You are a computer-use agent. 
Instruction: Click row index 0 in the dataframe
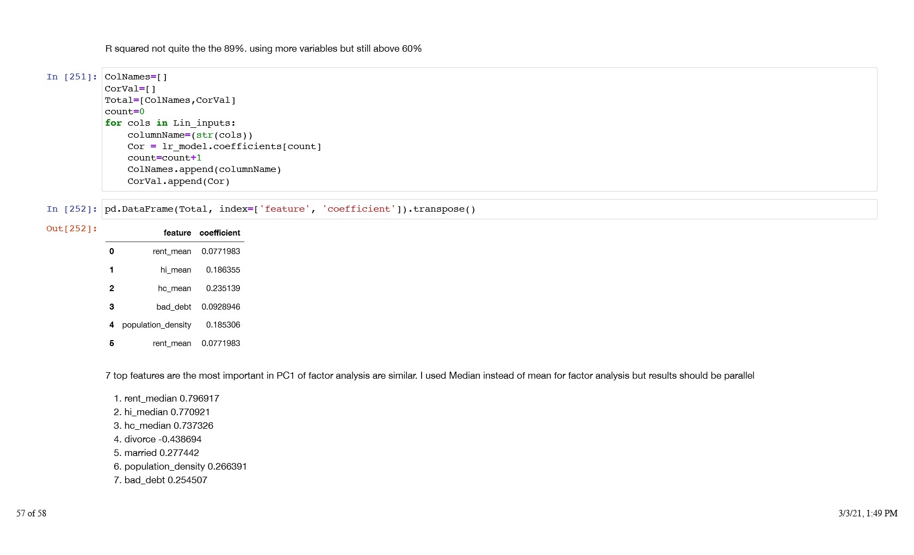[112, 251]
